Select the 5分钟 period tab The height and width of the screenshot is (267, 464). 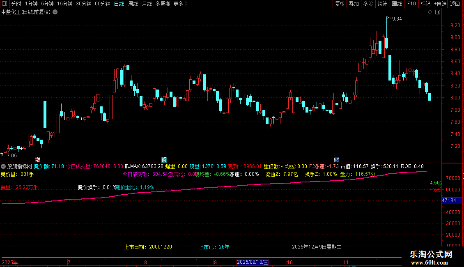47,4
